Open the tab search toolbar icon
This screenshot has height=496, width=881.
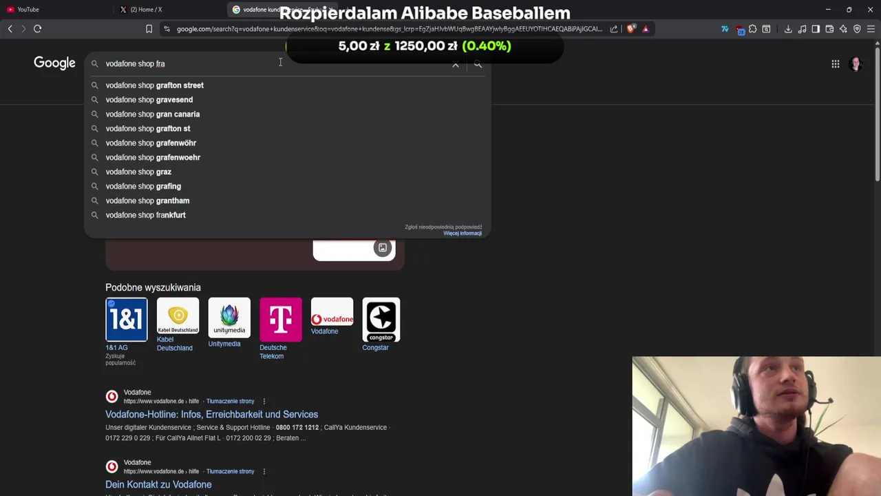(x=766, y=29)
